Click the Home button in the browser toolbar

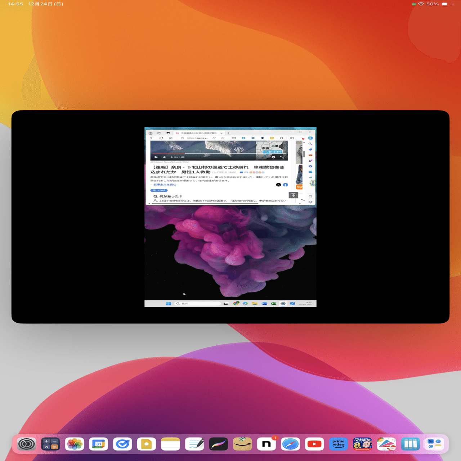tap(170, 138)
